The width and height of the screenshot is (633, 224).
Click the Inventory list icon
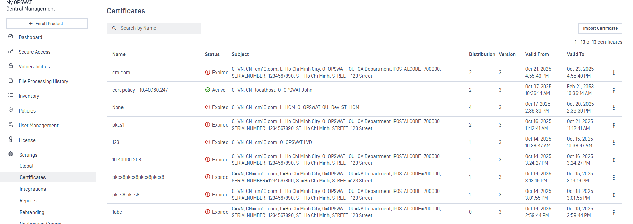(11, 95)
